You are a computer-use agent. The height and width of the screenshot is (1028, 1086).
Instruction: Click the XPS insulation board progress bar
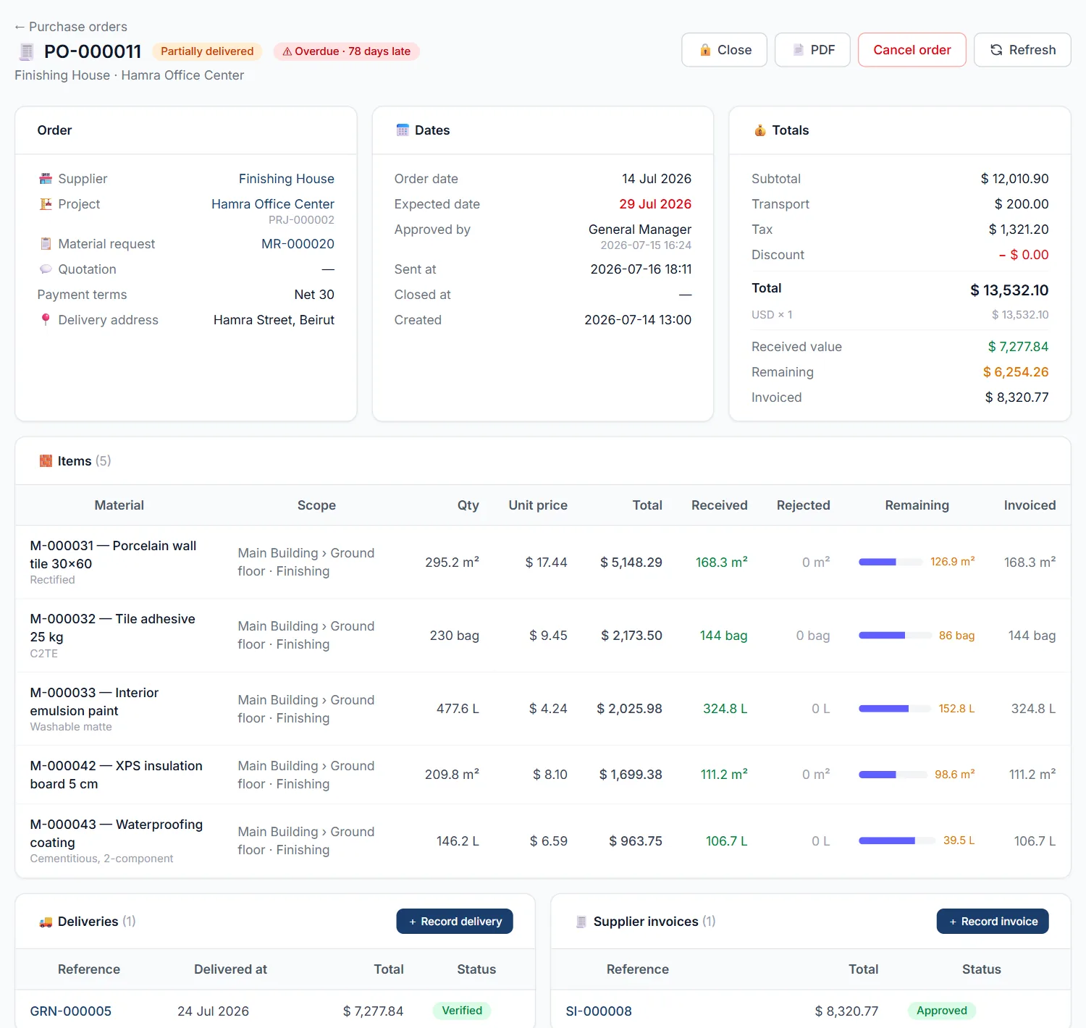point(893,775)
